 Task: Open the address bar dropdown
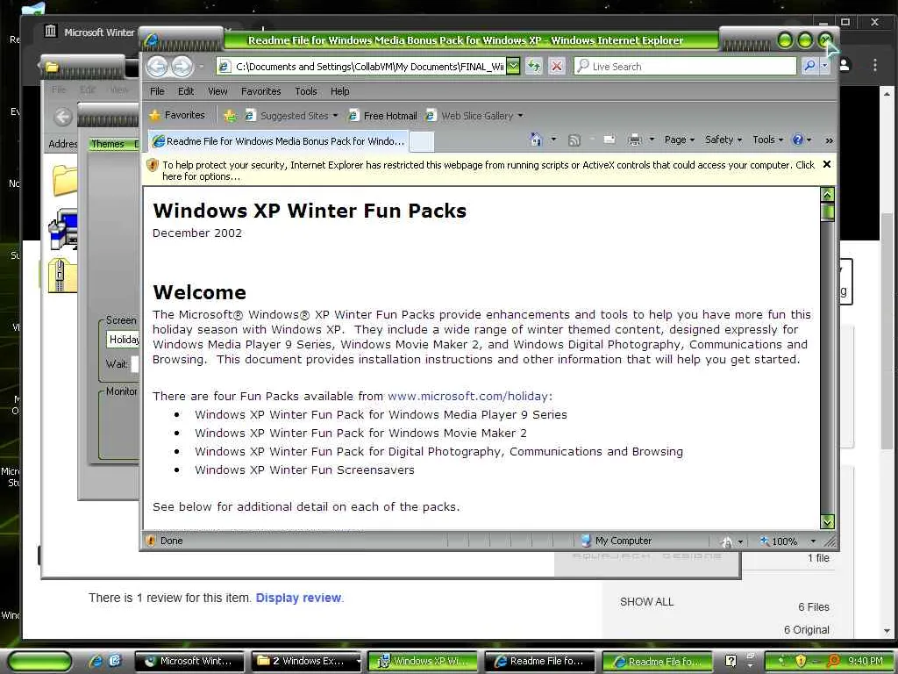pos(514,67)
